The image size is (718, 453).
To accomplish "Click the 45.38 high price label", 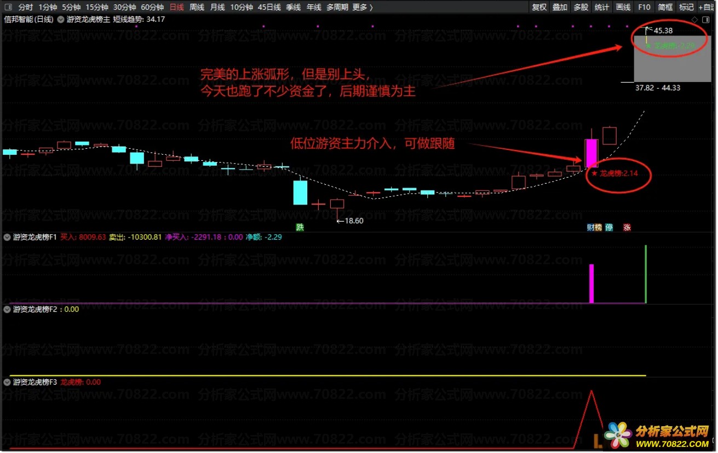I will [663, 31].
